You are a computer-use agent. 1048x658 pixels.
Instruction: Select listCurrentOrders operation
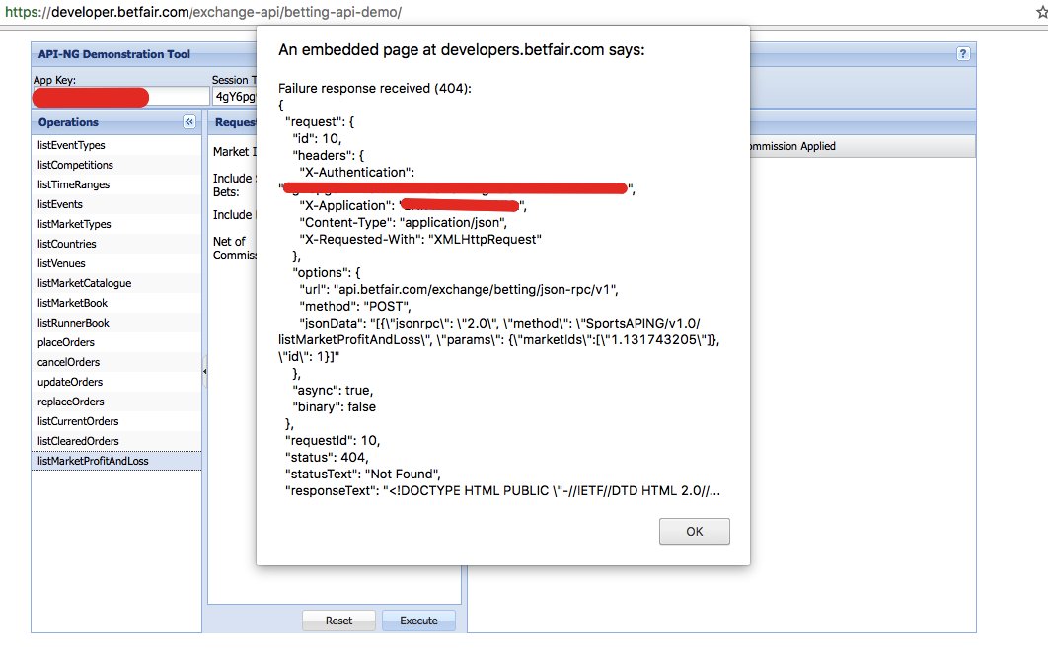(116, 421)
